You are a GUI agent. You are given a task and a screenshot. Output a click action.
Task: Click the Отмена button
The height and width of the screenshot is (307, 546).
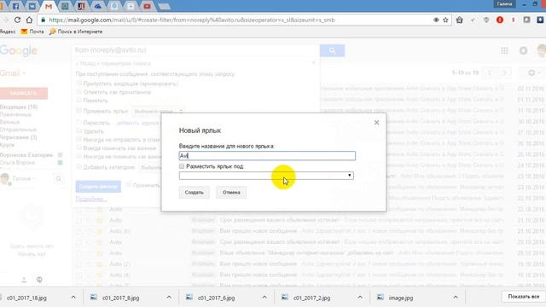click(231, 193)
